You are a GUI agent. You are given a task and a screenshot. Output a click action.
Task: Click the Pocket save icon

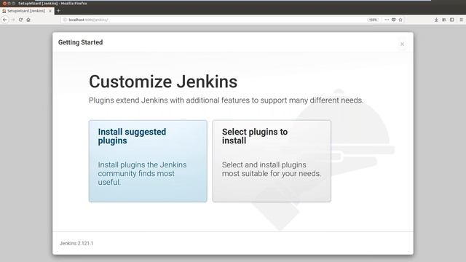point(393,20)
